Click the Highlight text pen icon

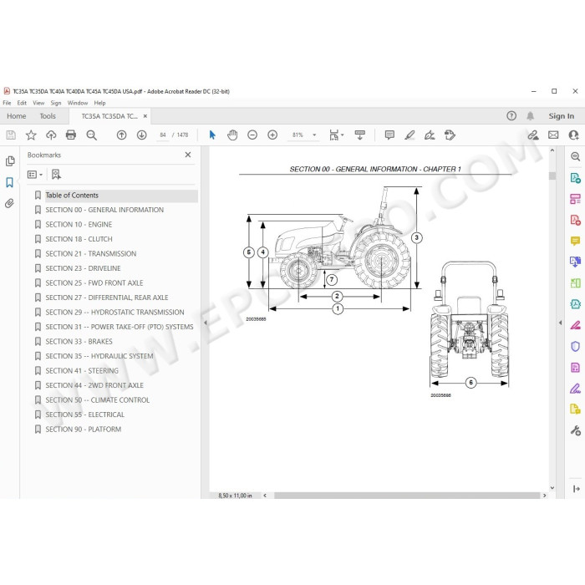409,135
